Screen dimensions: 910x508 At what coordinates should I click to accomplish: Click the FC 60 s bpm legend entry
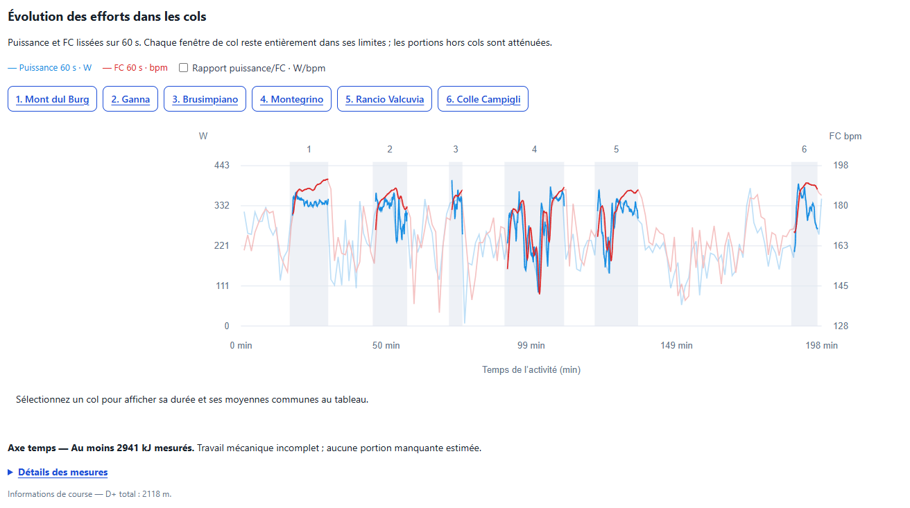coord(135,68)
